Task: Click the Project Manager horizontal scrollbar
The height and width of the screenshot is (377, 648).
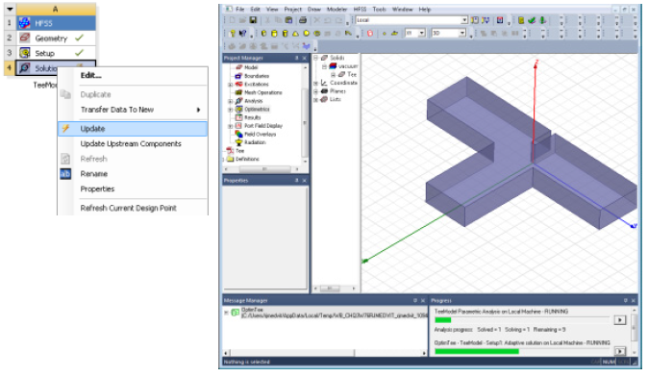Action: (x=264, y=169)
